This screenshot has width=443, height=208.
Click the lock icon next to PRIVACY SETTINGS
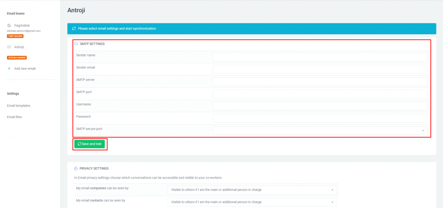76,168
